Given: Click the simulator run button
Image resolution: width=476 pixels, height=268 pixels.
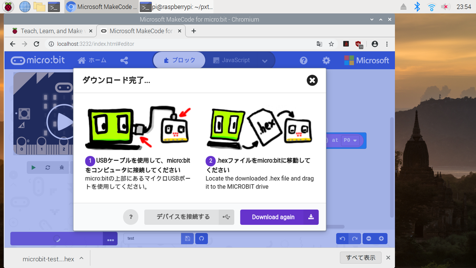Looking at the screenshot, I should tap(33, 168).
